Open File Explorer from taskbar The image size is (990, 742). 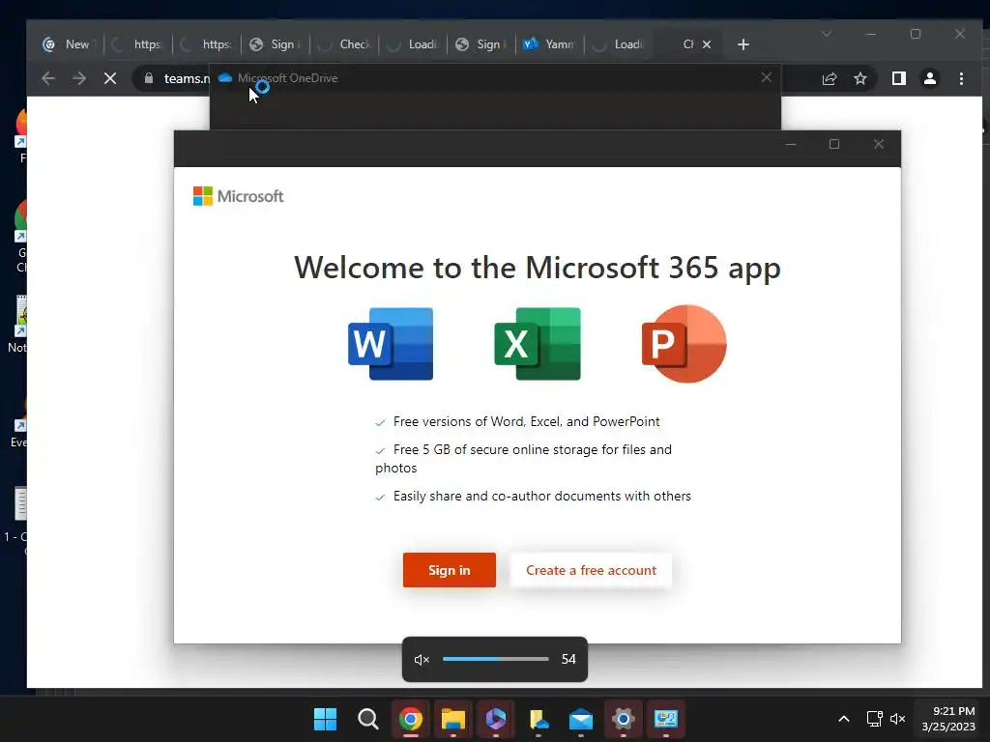(x=452, y=719)
